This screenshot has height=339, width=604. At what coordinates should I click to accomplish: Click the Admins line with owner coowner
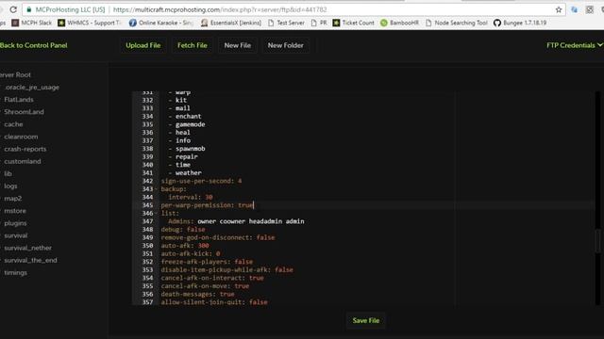pyautogui.click(x=236, y=221)
